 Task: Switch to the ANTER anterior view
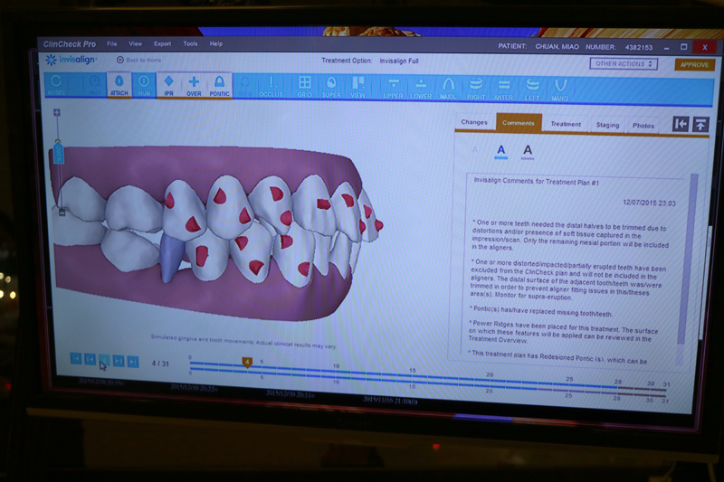click(x=504, y=90)
